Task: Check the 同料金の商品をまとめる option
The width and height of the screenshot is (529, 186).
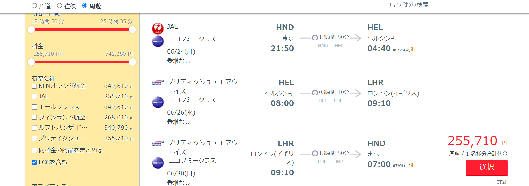Action: pos(34,150)
